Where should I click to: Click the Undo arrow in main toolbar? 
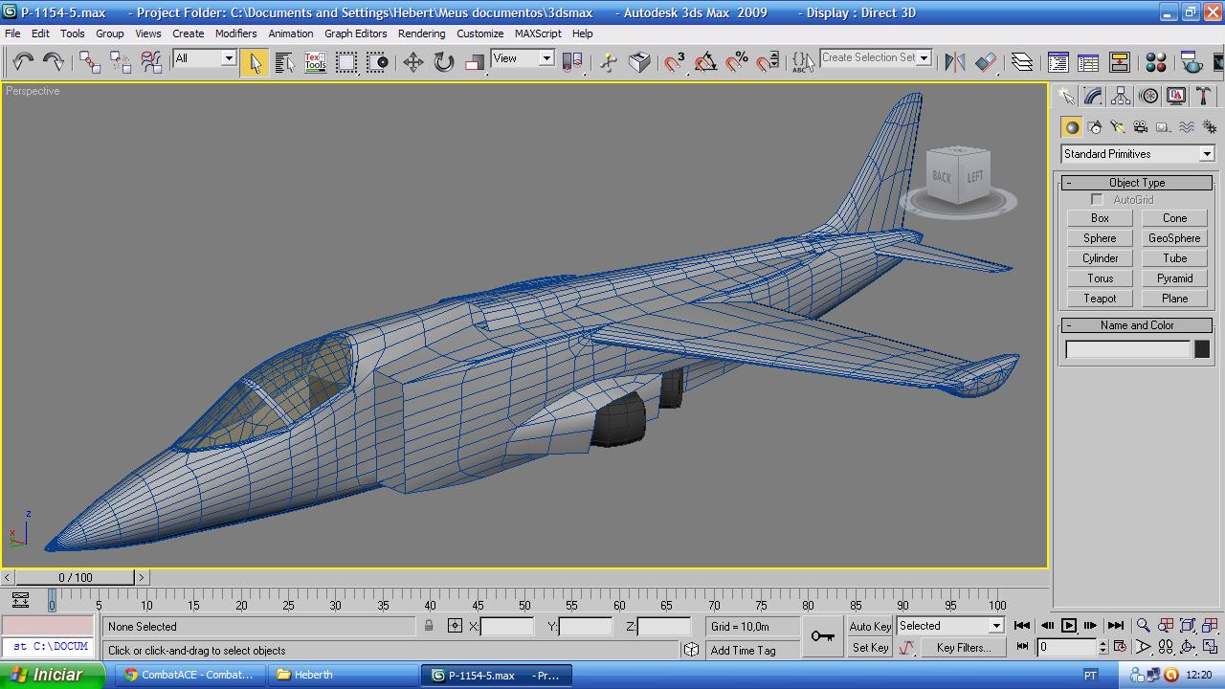pos(23,62)
